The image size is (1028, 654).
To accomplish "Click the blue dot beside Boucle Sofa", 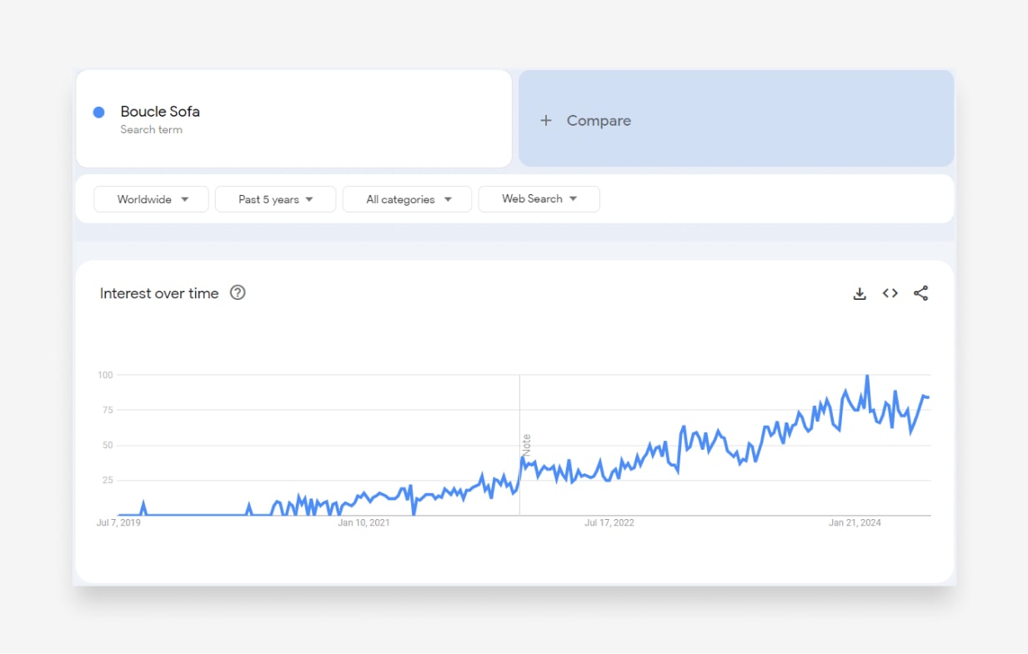I will 98,112.
